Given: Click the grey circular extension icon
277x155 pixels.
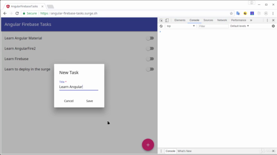Looking at the screenshot, I should tap(259, 13).
